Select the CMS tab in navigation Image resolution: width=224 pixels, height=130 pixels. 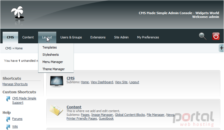[10, 37]
